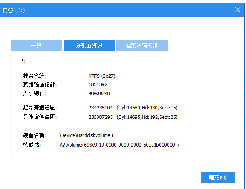Select the *: partition heading
Image resolution: width=246 pixels, height=189 pixels.
pyautogui.click(x=23, y=60)
